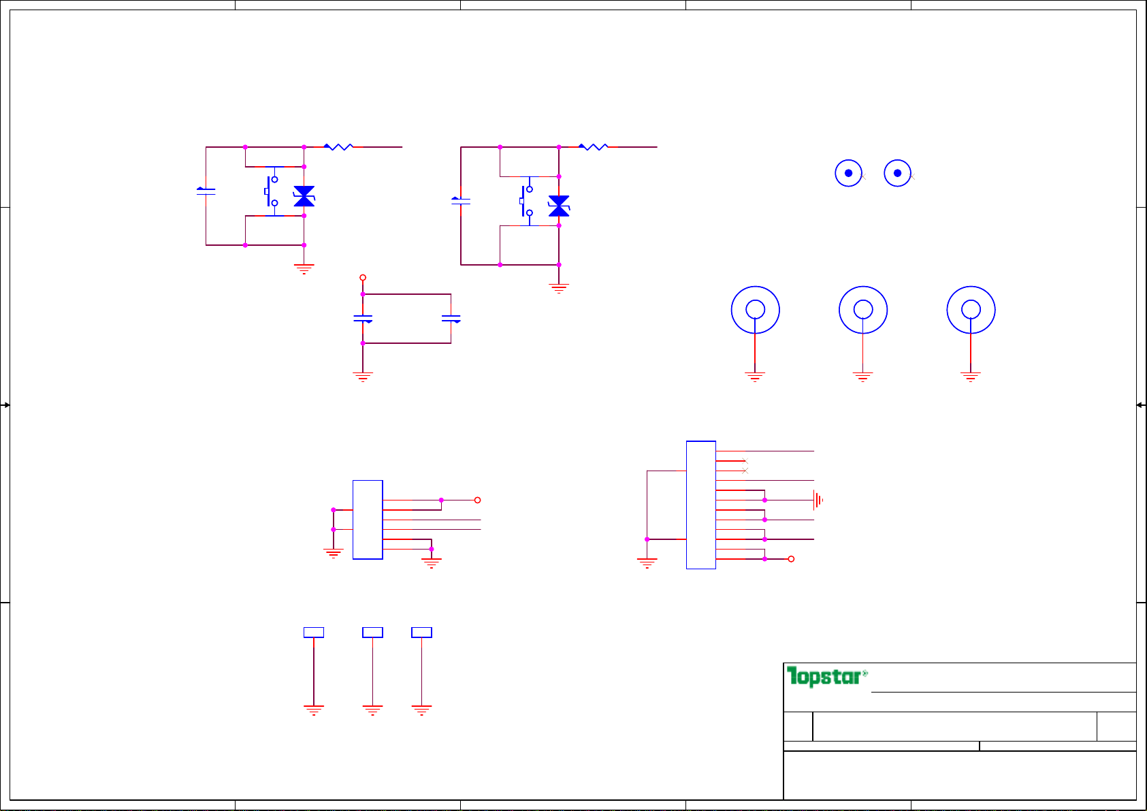Click the power terminal above the capacitor pair
Image resolution: width=1147 pixels, height=811 pixels.
[x=363, y=278]
